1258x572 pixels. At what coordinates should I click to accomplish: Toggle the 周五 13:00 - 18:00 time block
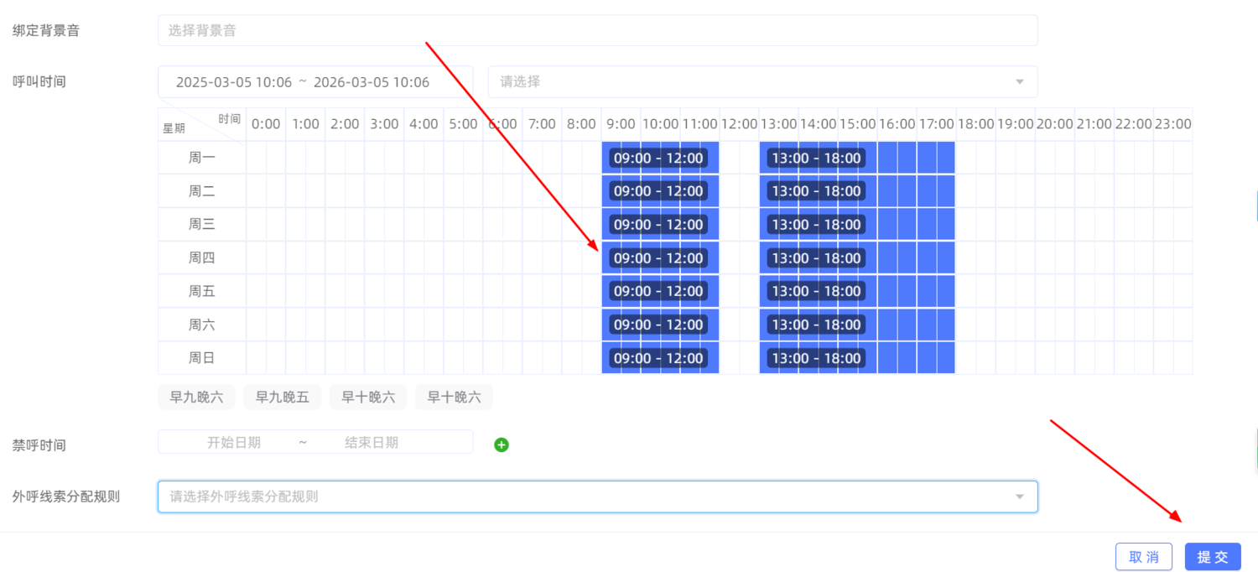tap(816, 291)
